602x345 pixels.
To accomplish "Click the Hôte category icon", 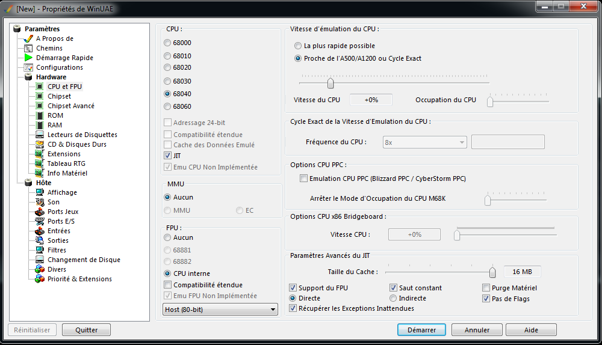I will pos(28,183).
